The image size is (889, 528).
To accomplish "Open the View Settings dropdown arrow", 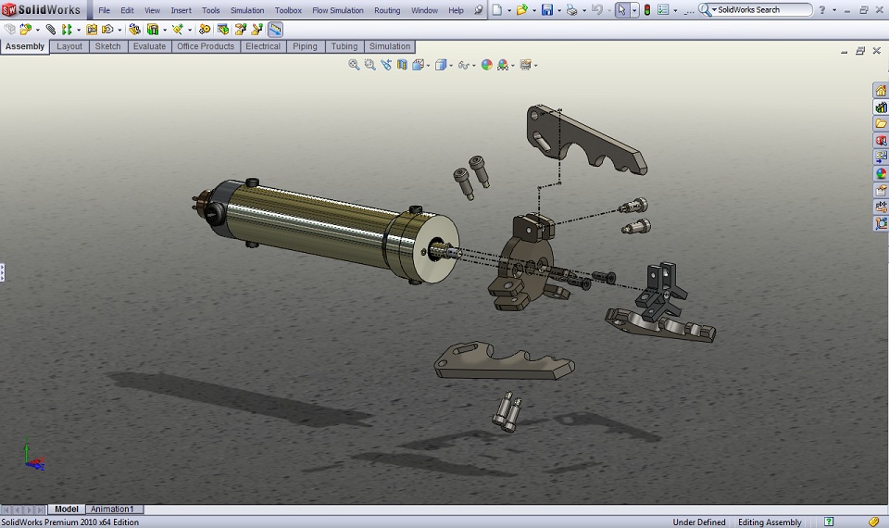I will (535, 66).
